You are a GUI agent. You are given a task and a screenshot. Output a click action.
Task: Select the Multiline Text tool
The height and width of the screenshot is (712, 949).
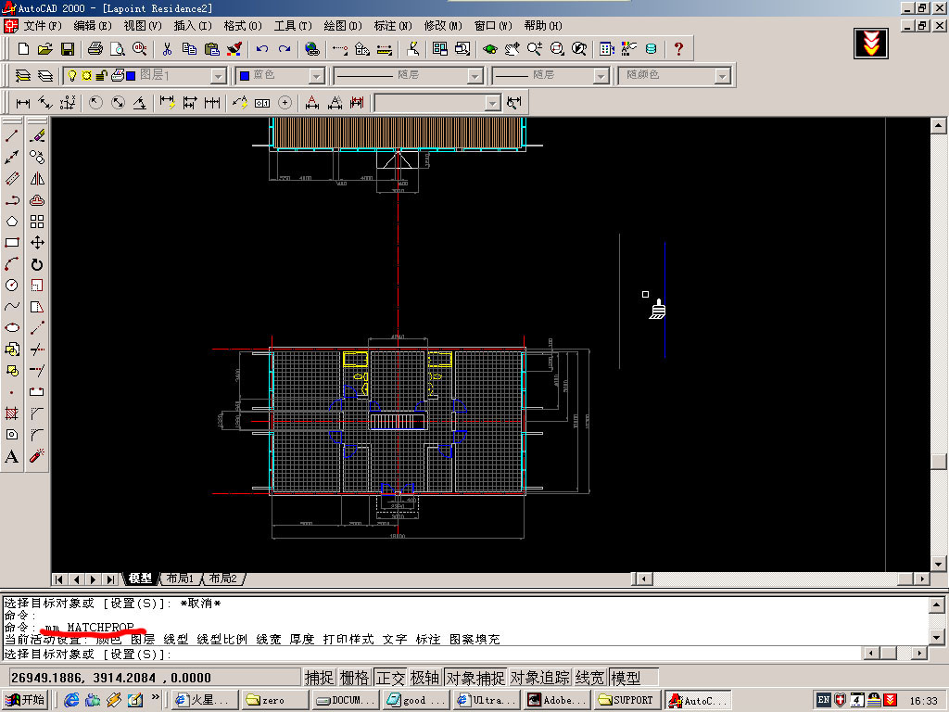(12, 456)
